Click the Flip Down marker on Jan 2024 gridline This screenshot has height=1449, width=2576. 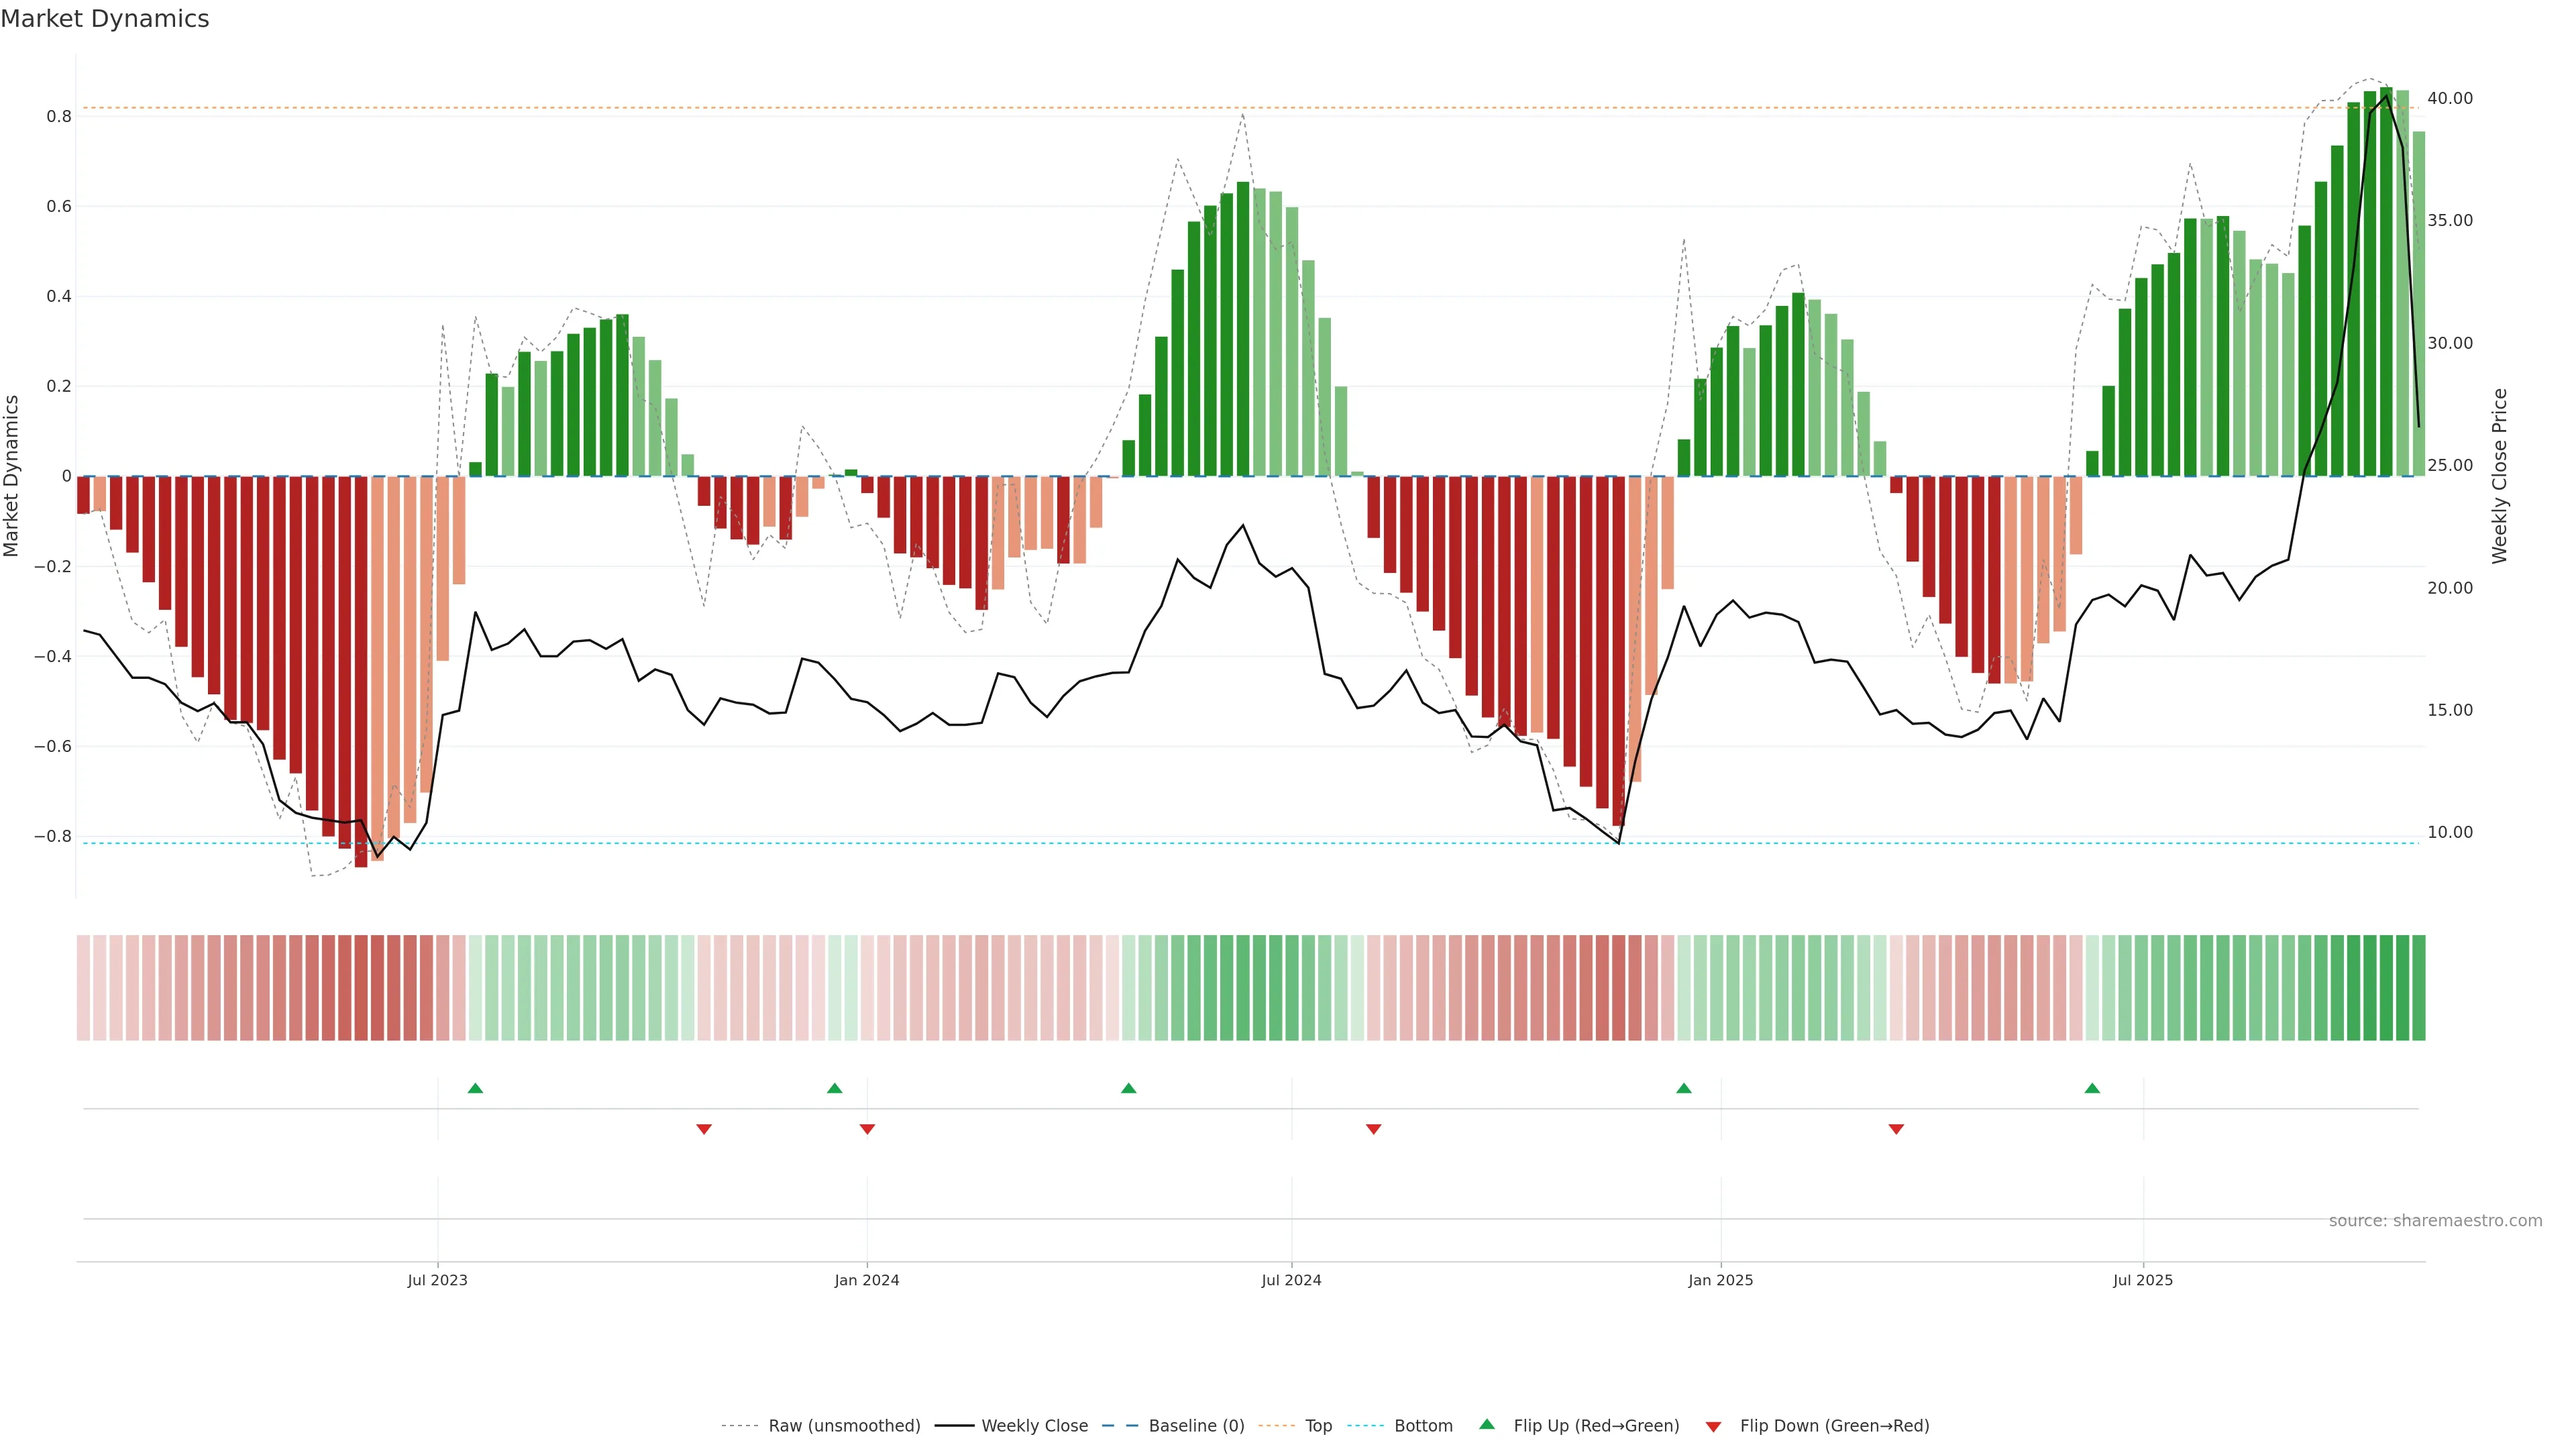tap(867, 1129)
